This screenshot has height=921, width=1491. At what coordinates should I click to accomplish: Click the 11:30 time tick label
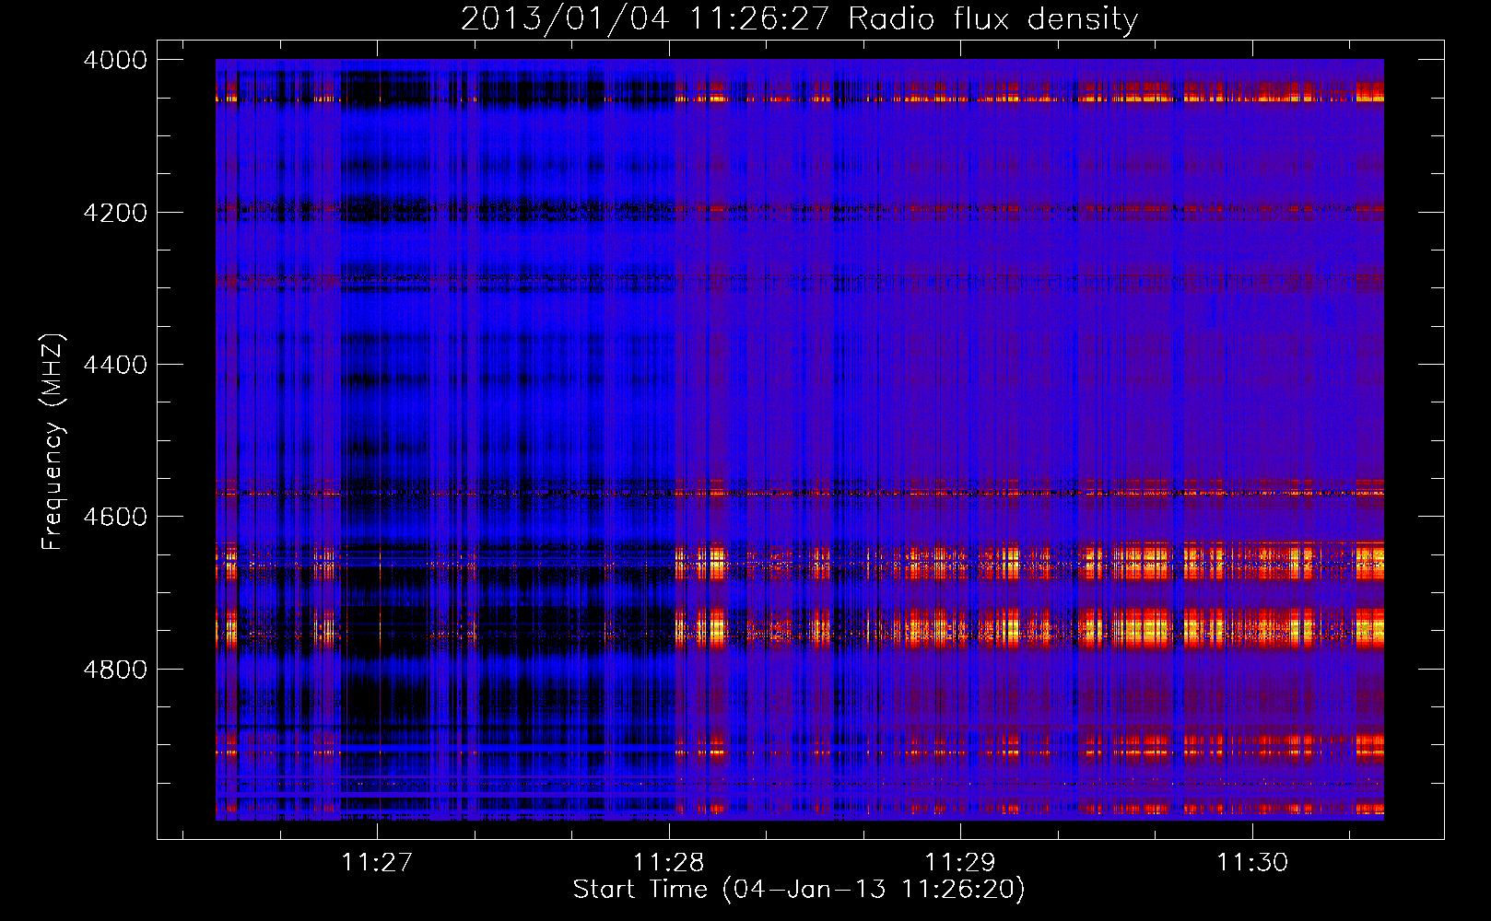click(x=1252, y=862)
